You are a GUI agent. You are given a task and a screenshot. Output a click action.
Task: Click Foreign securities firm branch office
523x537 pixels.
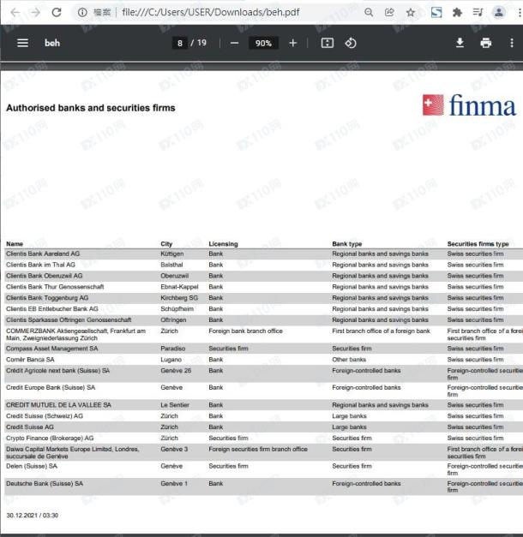[258, 449]
